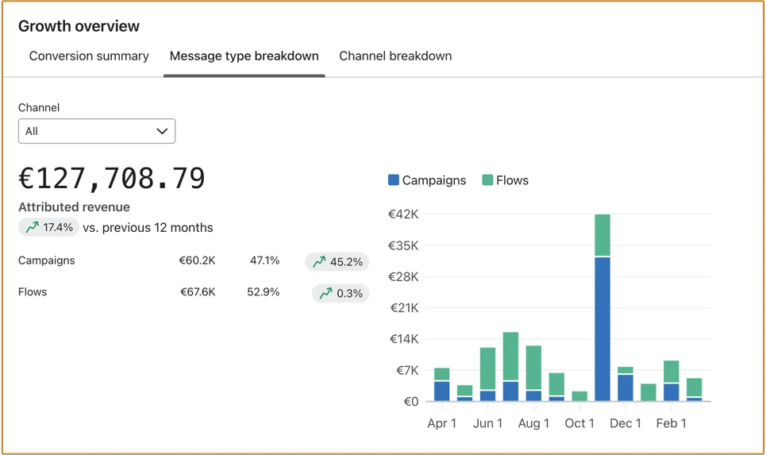Click the Apr 1 bar in the chart
This screenshot has width=766, height=455.
tap(441, 384)
